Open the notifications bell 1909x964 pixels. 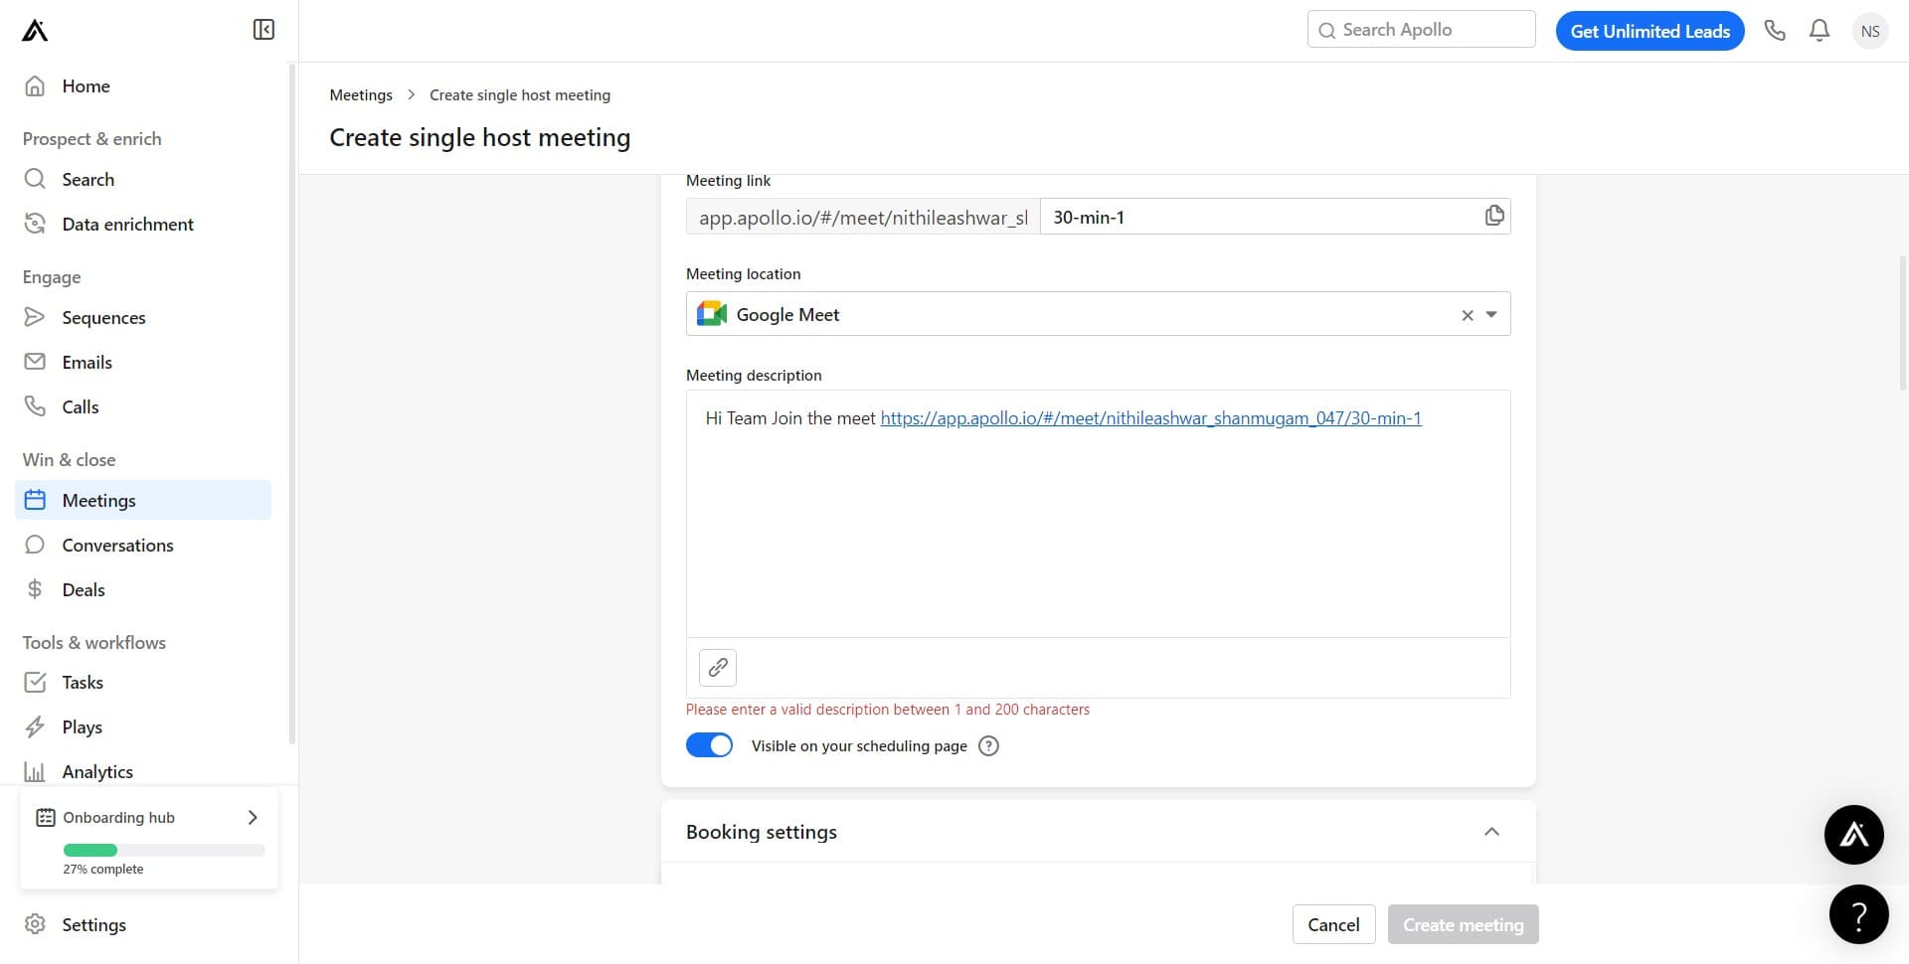click(1819, 30)
